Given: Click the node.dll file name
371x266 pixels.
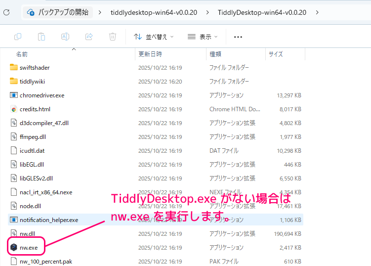Looking at the screenshot, I should pos(30,206).
